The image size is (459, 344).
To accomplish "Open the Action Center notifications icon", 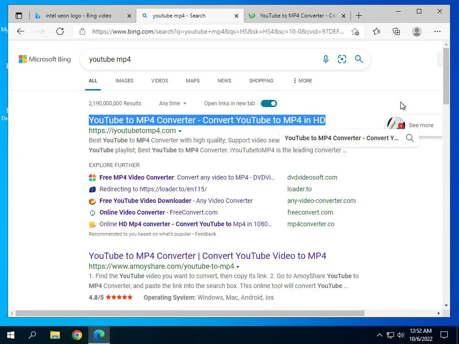I will pos(444,335).
